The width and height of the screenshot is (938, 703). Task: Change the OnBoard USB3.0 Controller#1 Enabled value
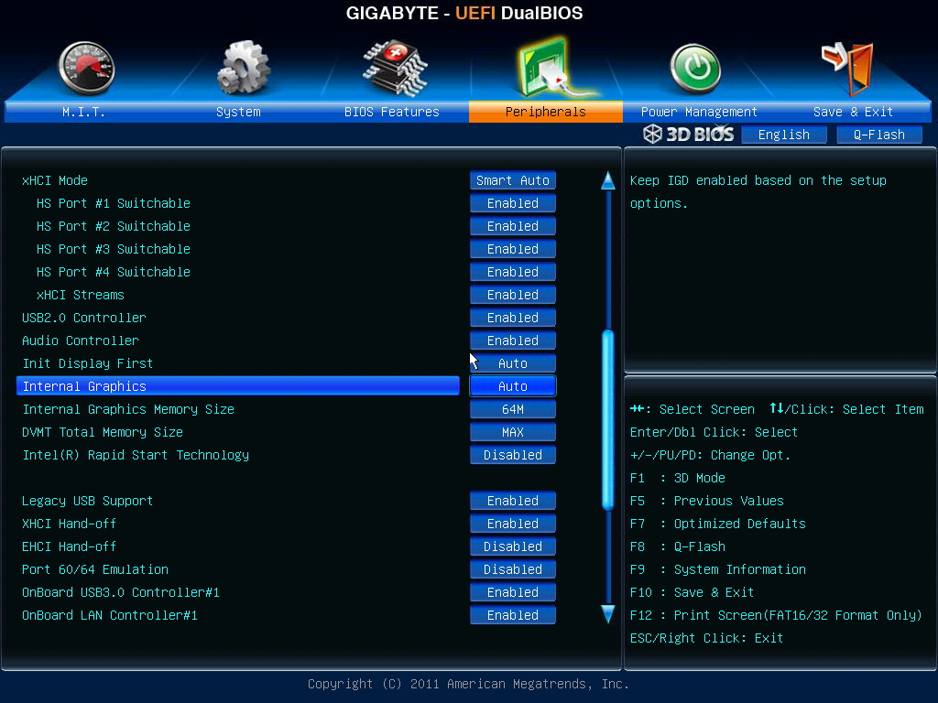[513, 592]
